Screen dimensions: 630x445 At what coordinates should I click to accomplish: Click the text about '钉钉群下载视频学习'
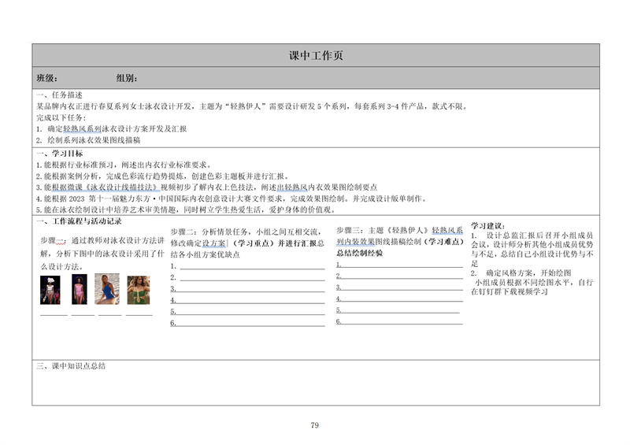coord(532,287)
